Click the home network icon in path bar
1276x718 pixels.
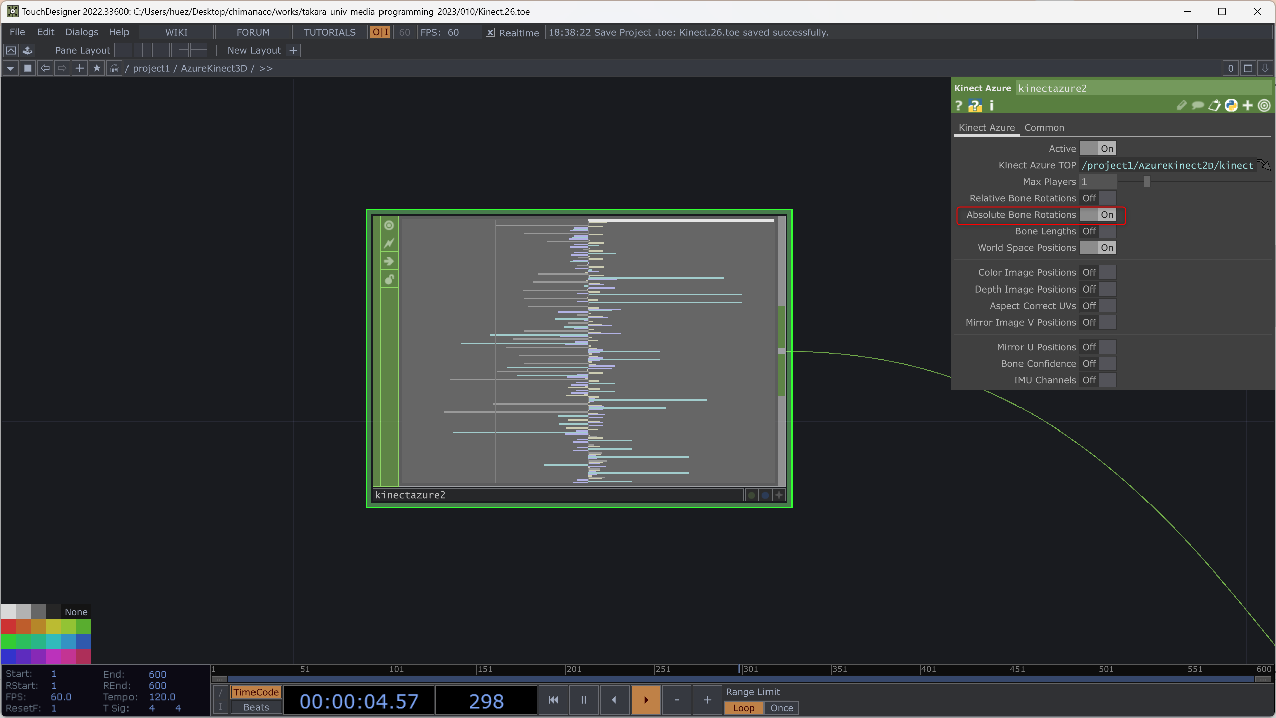pos(114,68)
